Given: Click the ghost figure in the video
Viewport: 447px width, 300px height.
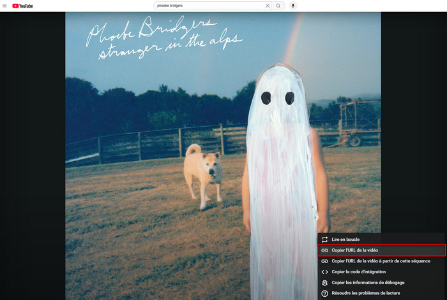Looking at the screenshot, I should pos(281,159).
